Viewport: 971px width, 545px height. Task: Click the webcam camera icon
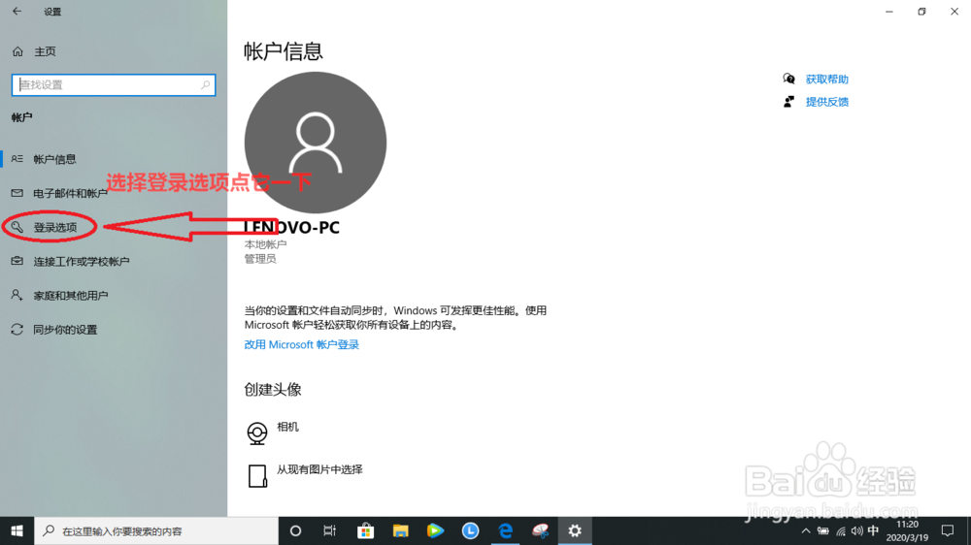257,433
